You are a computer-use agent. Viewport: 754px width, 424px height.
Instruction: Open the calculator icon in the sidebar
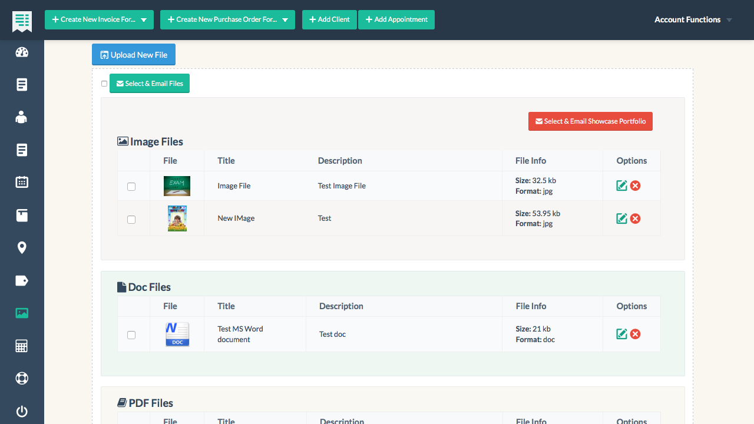tap(22, 346)
